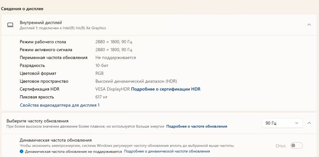Click the Подробнее о частоте обновления link

pos(197,126)
